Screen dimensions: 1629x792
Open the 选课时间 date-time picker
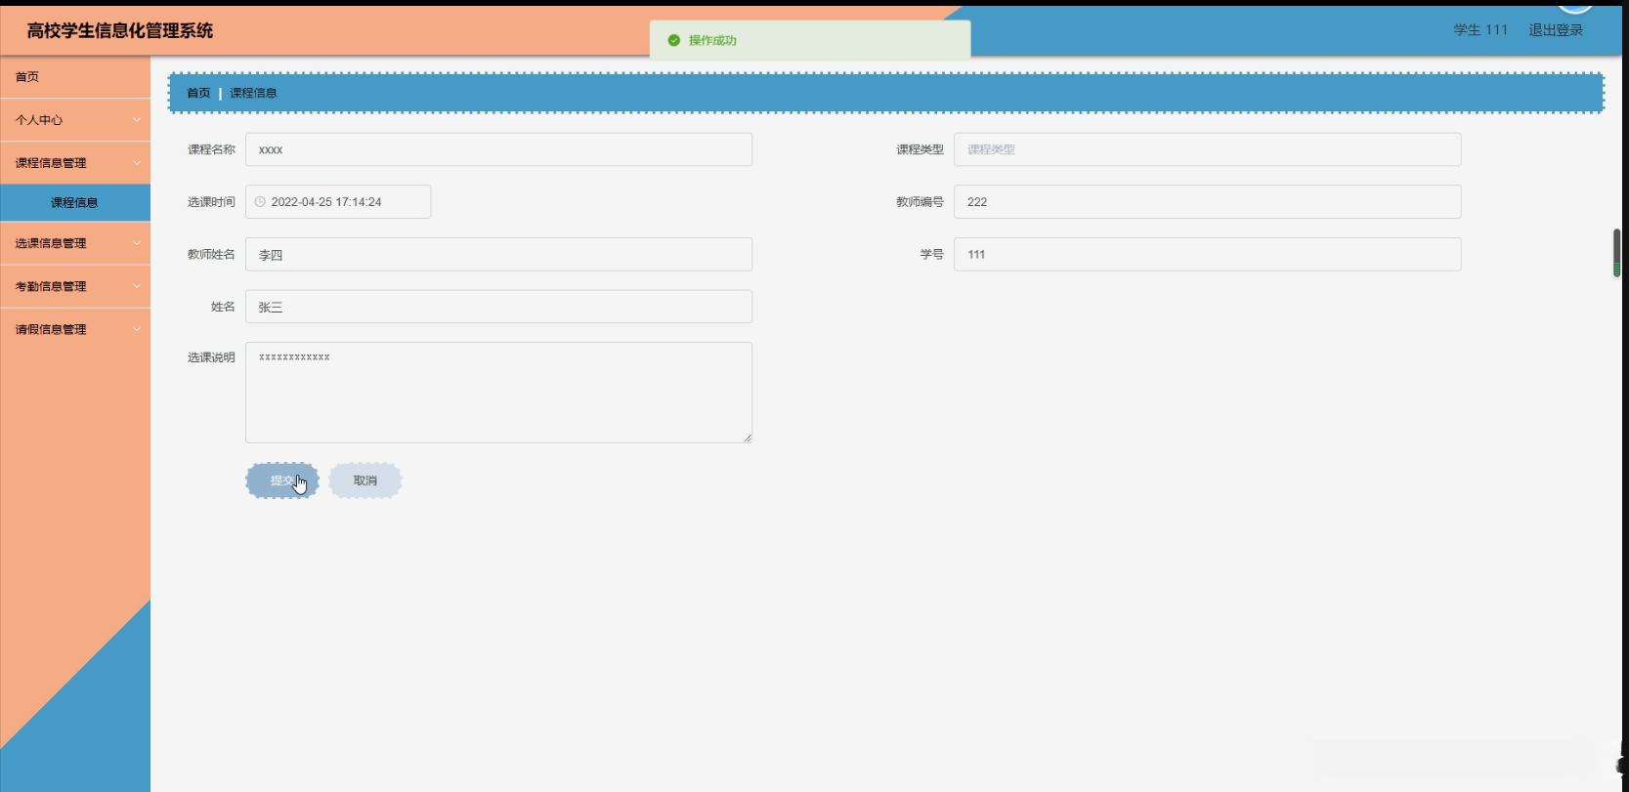pos(338,202)
